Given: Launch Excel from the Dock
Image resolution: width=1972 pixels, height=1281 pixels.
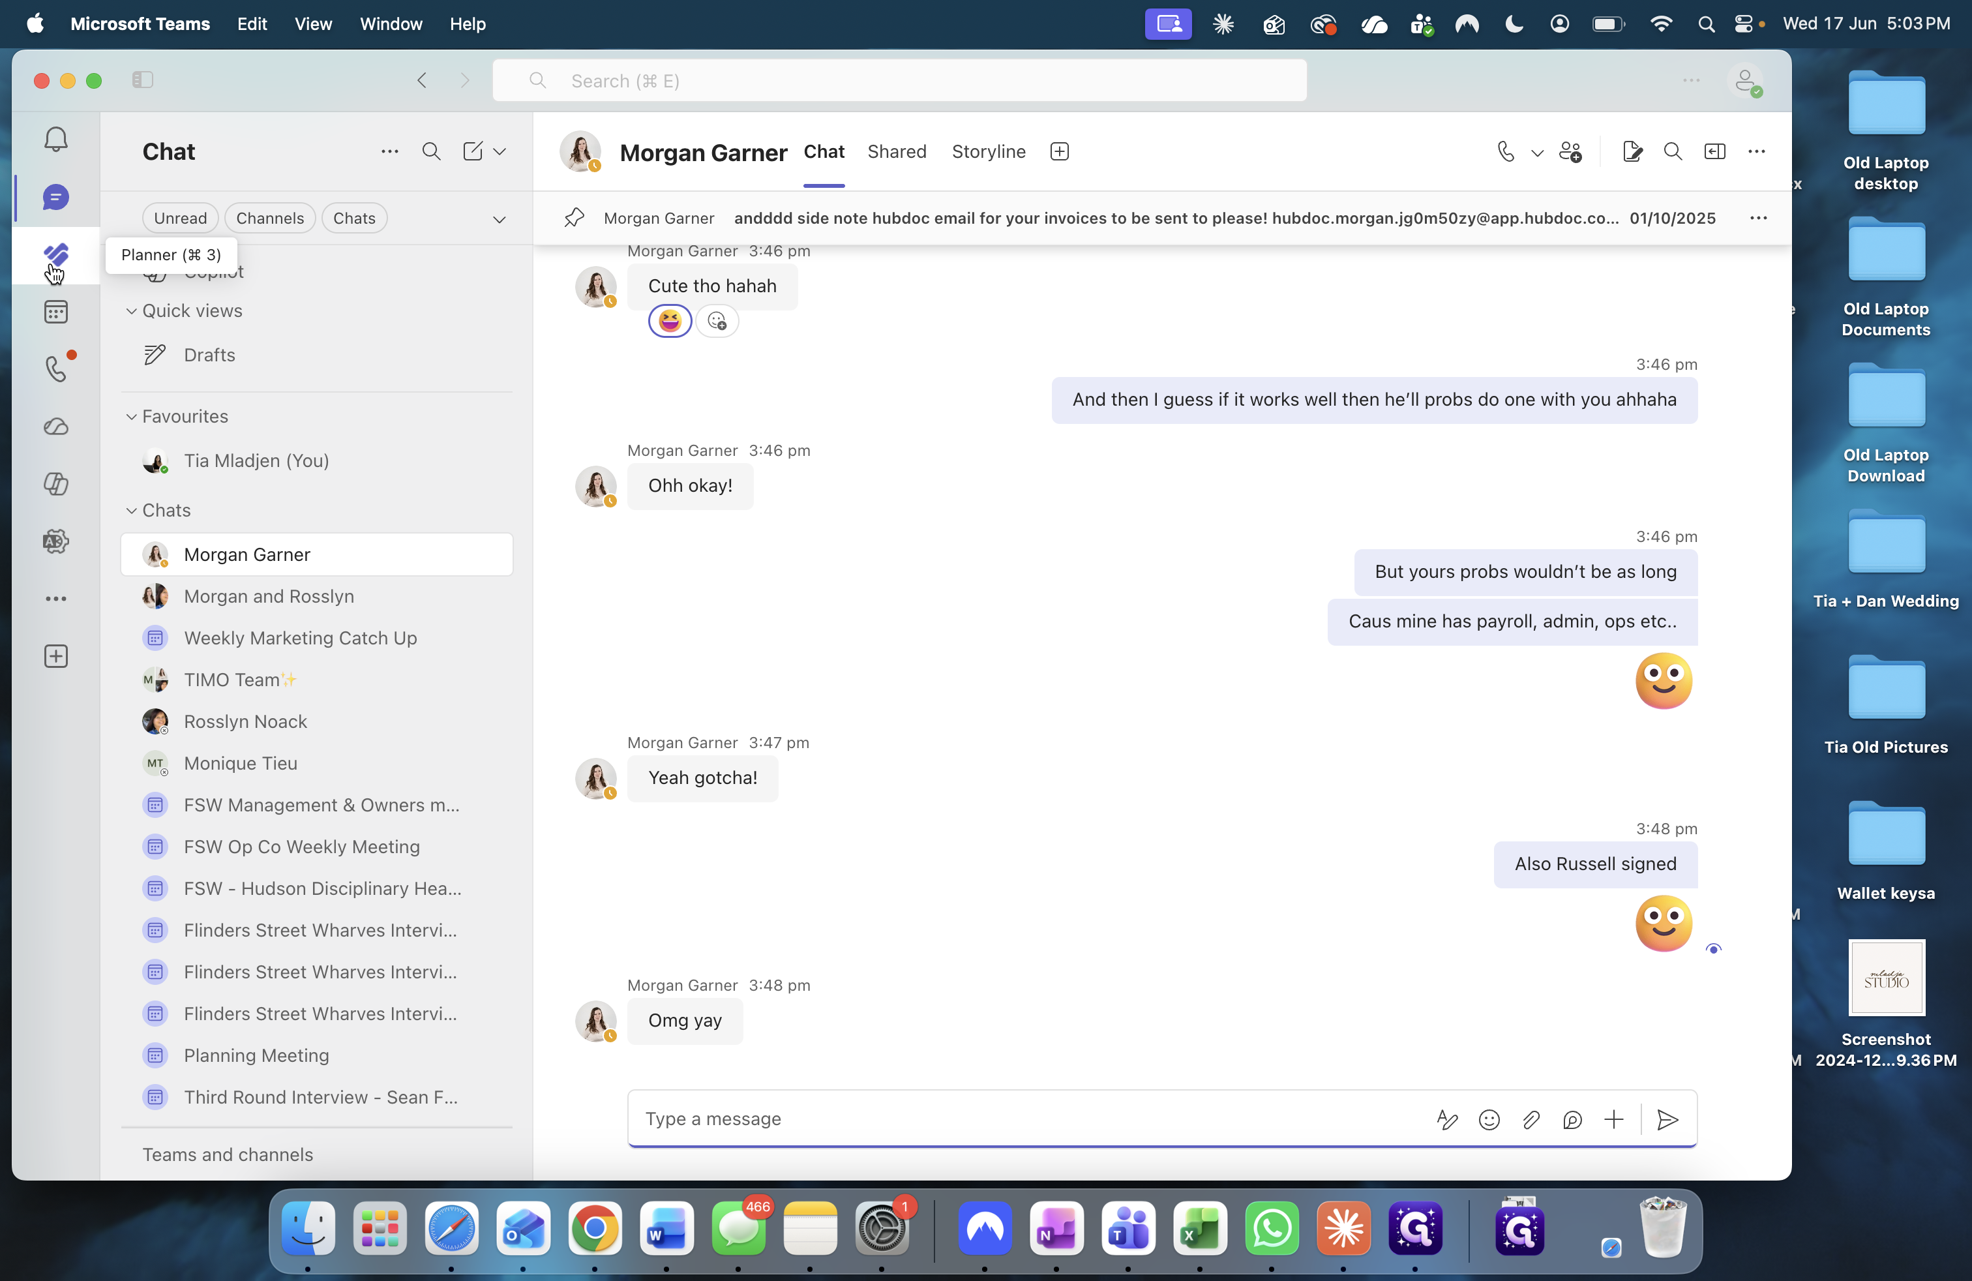Looking at the screenshot, I should click(x=1199, y=1228).
